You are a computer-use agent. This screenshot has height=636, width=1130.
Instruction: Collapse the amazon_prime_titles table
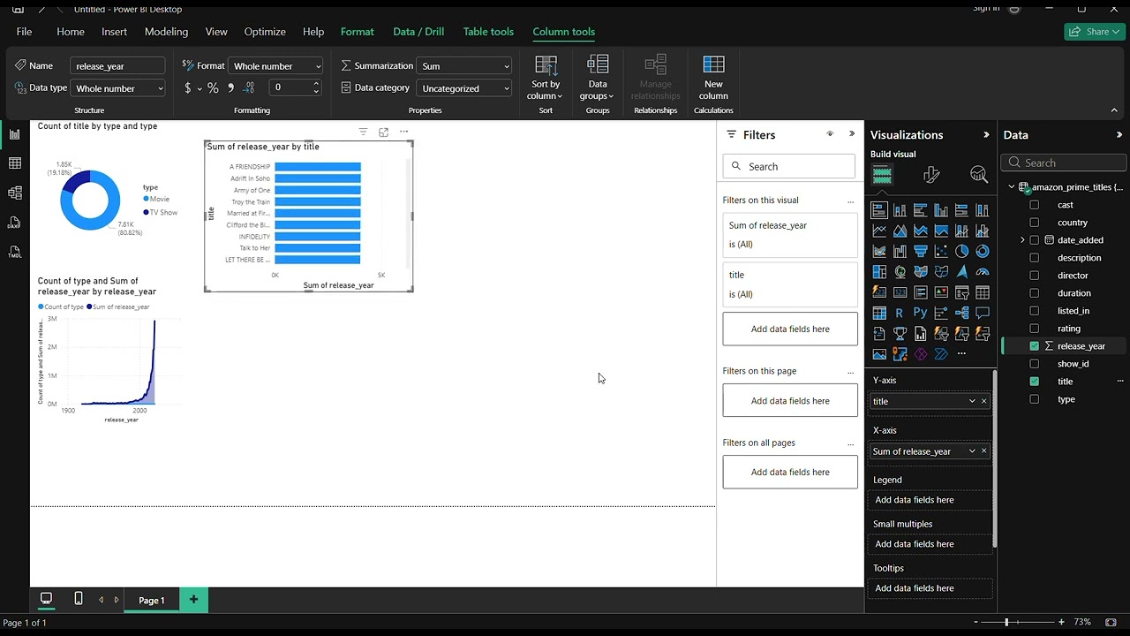point(1012,187)
